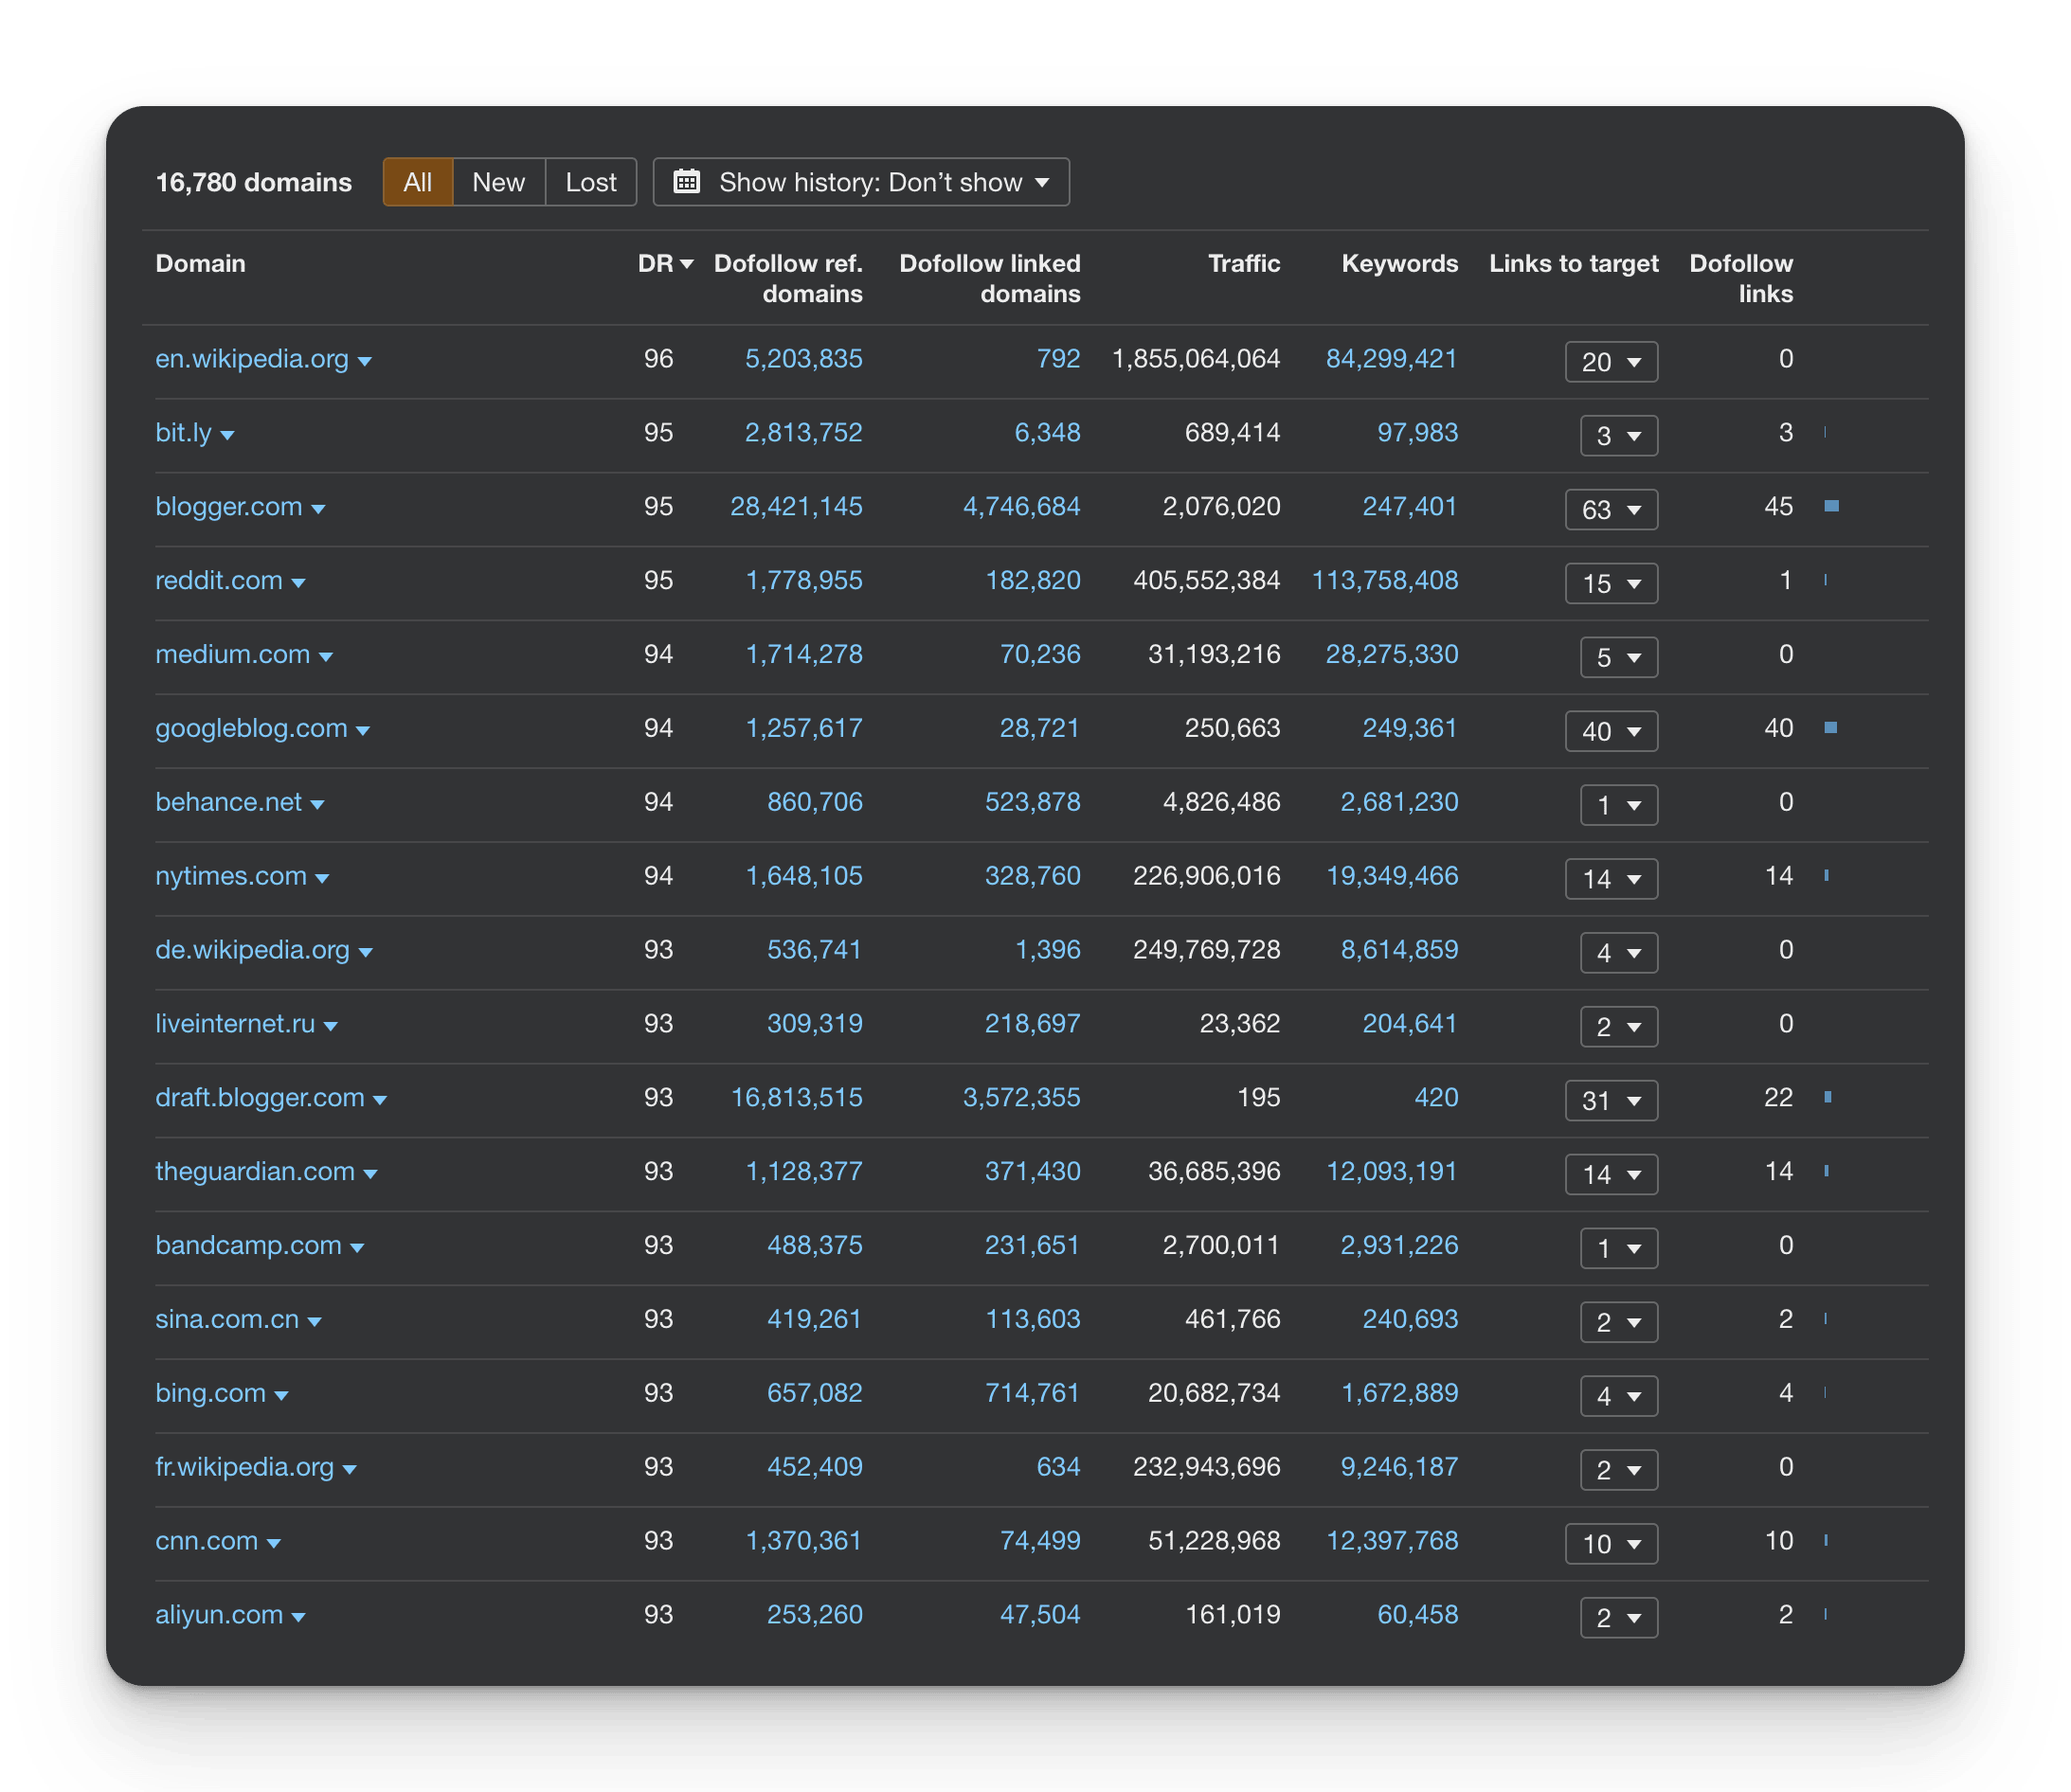Click the Traffic column header
Image resolution: width=2071 pixels, height=1792 pixels.
coord(1243,263)
